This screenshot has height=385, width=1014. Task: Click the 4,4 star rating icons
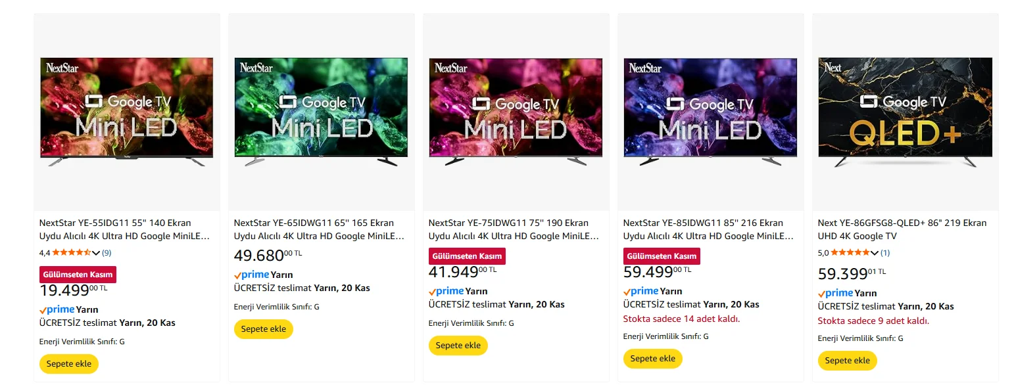[71, 252]
